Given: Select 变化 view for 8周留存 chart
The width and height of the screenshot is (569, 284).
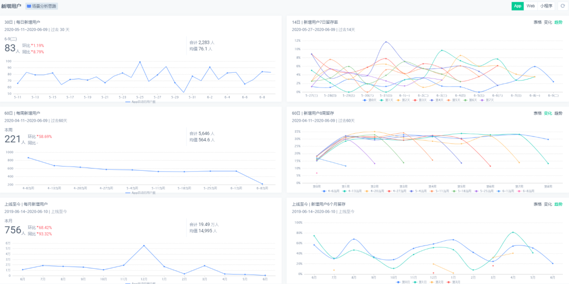Looking at the screenshot, I should (548, 113).
